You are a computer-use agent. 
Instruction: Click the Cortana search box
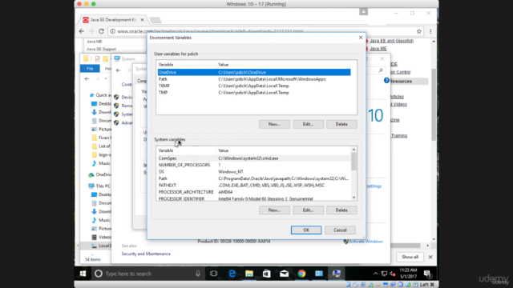coord(147,274)
